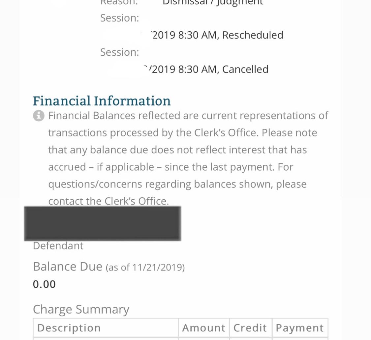Click the Amount column header
Image resolution: width=371 pixels, height=340 pixels.
tap(204, 328)
